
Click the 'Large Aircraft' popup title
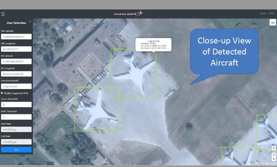point(154,41)
